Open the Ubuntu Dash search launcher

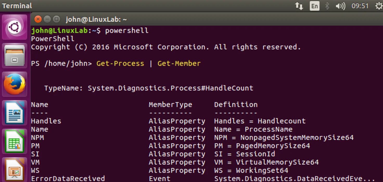point(15,27)
